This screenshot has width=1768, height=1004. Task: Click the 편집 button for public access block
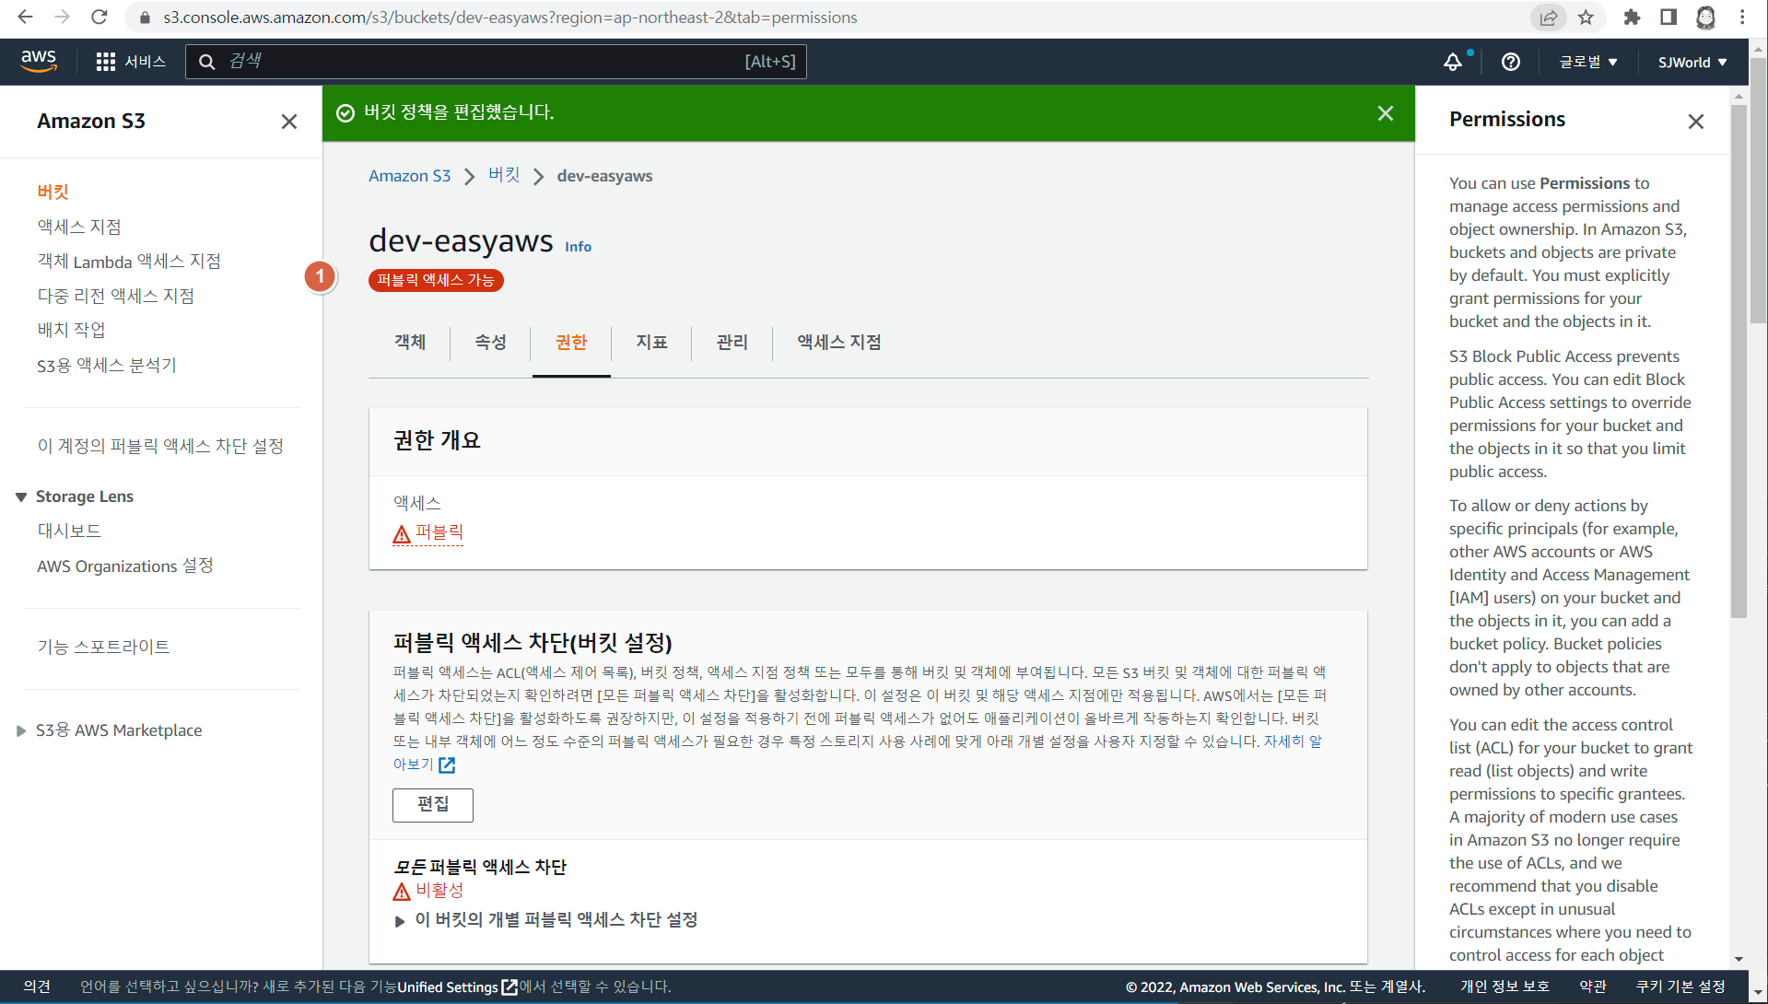[x=433, y=805]
